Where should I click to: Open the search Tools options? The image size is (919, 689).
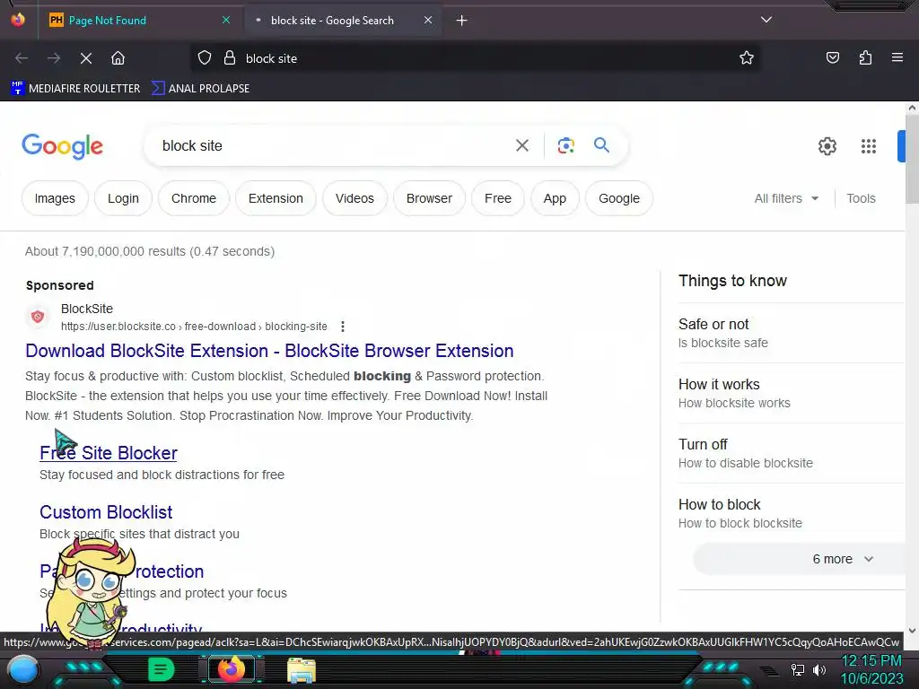[861, 198]
